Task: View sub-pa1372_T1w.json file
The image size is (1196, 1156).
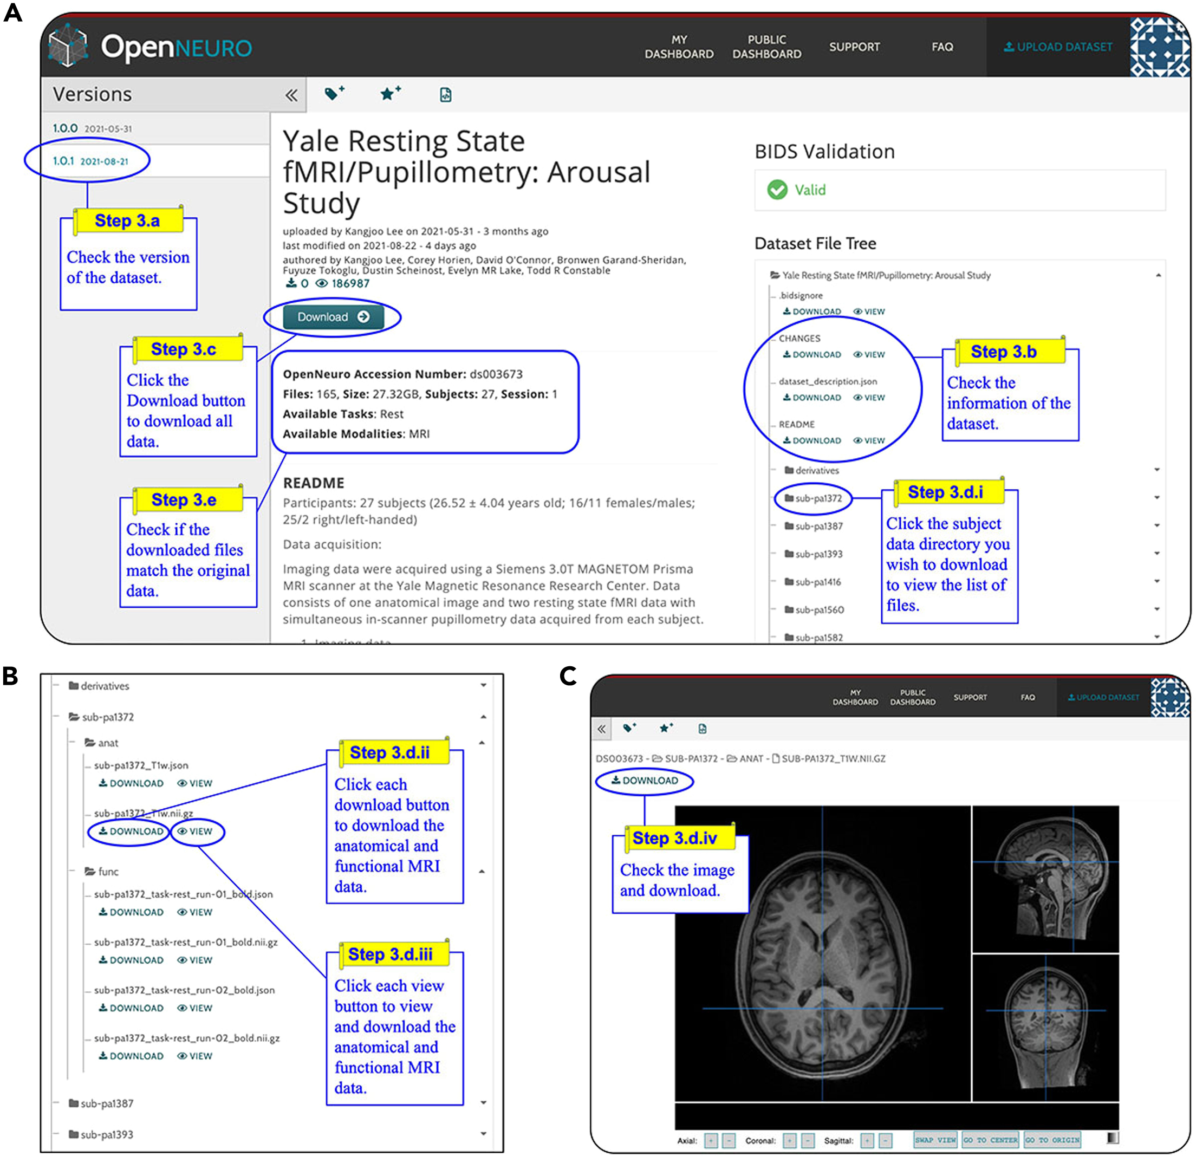Action: click(194, 783)
